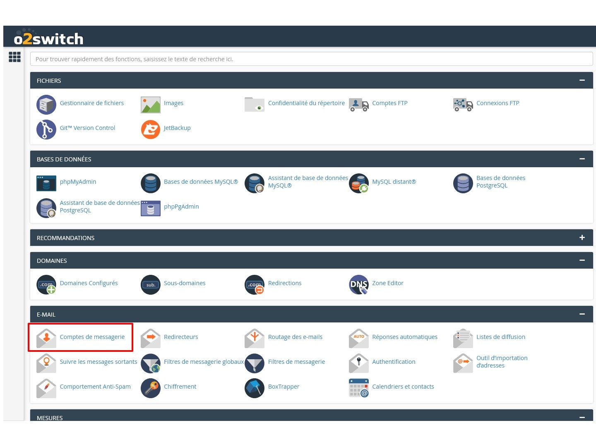
Task: Open Confidentialité du répertoire
Action: click(306, 103)
